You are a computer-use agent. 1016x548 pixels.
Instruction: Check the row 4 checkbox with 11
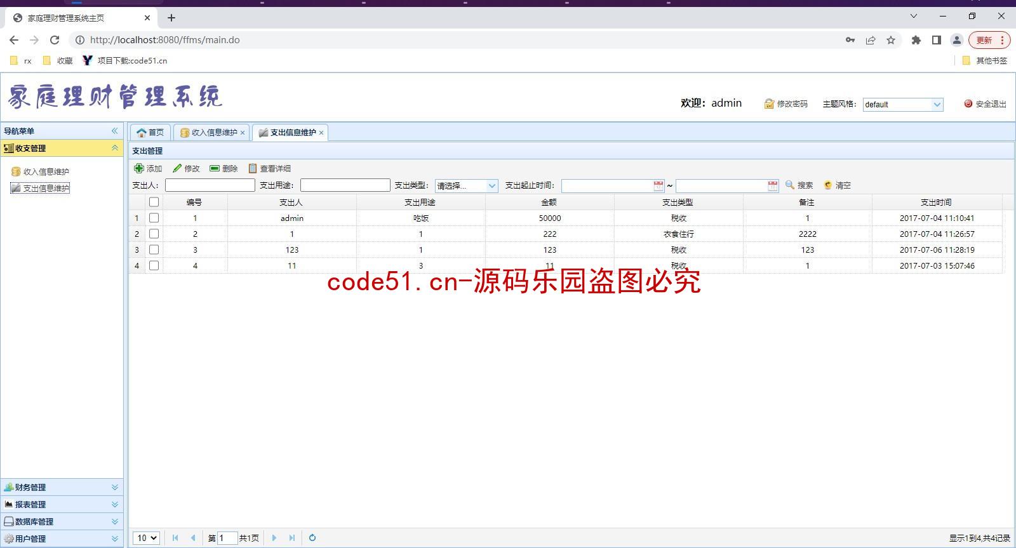click(154, 265)
